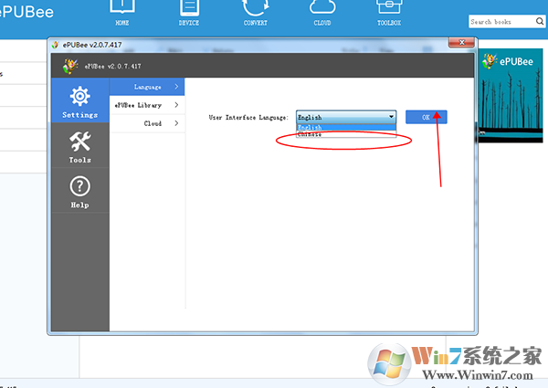Switch to the Language settings tab

tap(147, 87)
